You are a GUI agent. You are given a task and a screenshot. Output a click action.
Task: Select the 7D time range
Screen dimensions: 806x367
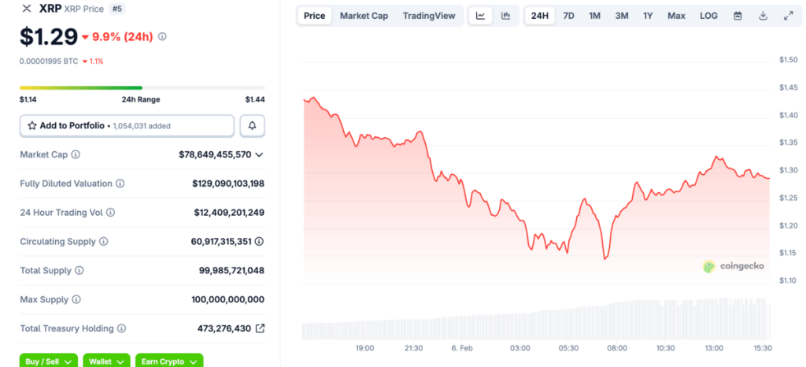tap(568, 16)
